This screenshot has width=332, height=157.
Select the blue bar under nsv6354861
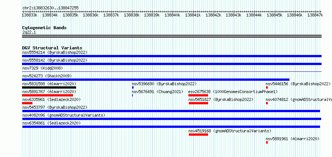tap(171, 127)
